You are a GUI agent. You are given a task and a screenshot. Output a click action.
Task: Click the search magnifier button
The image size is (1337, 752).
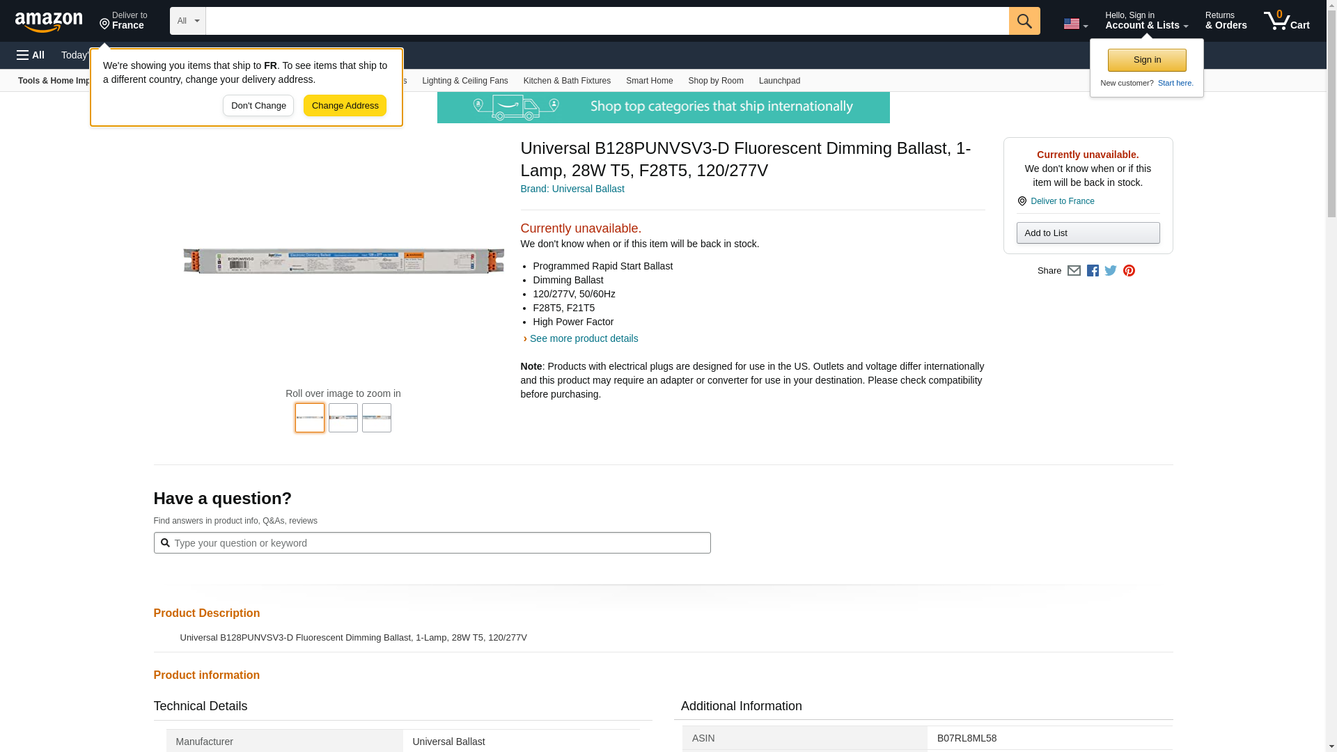tap(1024, 21)
